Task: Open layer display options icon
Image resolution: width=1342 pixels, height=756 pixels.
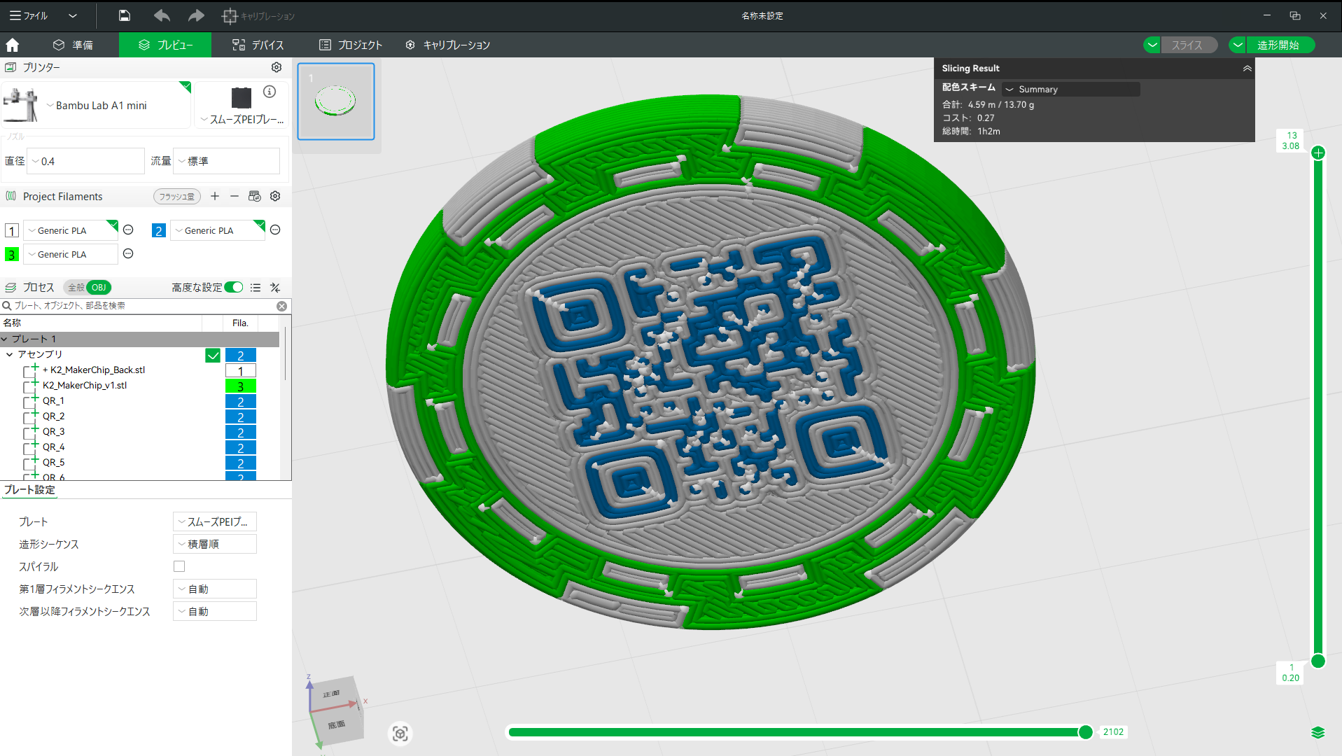Action: (x=1318, y=732)
